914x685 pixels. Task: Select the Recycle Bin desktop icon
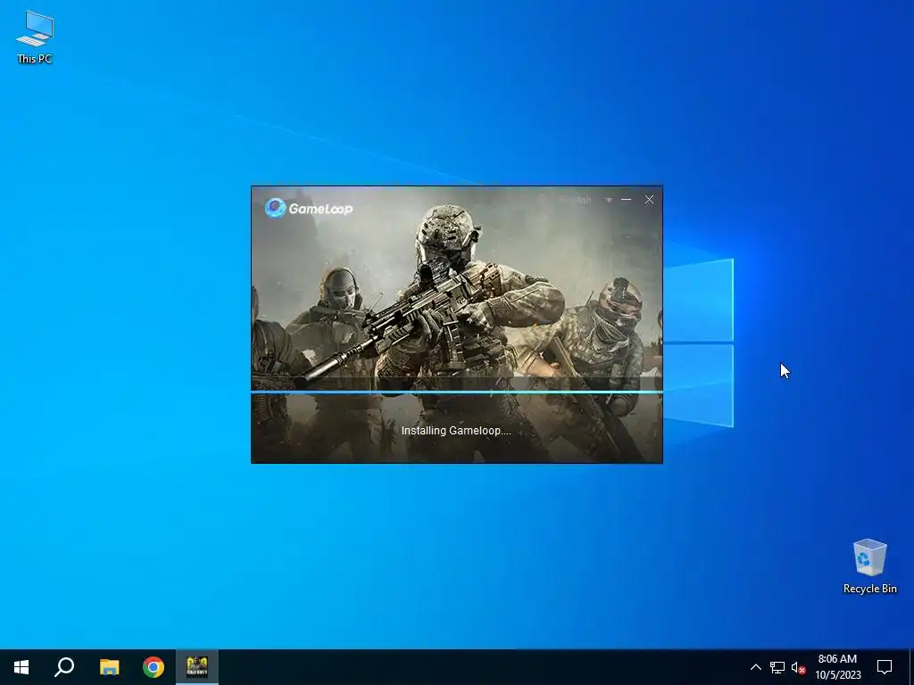click(869, 566)
